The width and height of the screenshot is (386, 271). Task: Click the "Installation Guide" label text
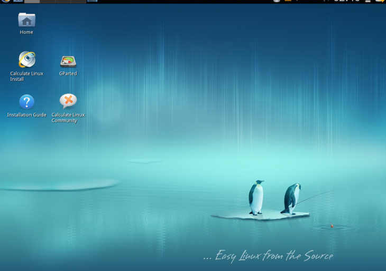pos(26,115)
